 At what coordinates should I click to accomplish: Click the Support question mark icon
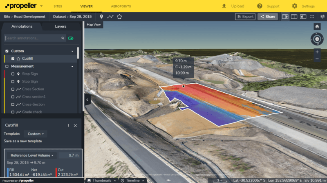[x=260, y=6]
